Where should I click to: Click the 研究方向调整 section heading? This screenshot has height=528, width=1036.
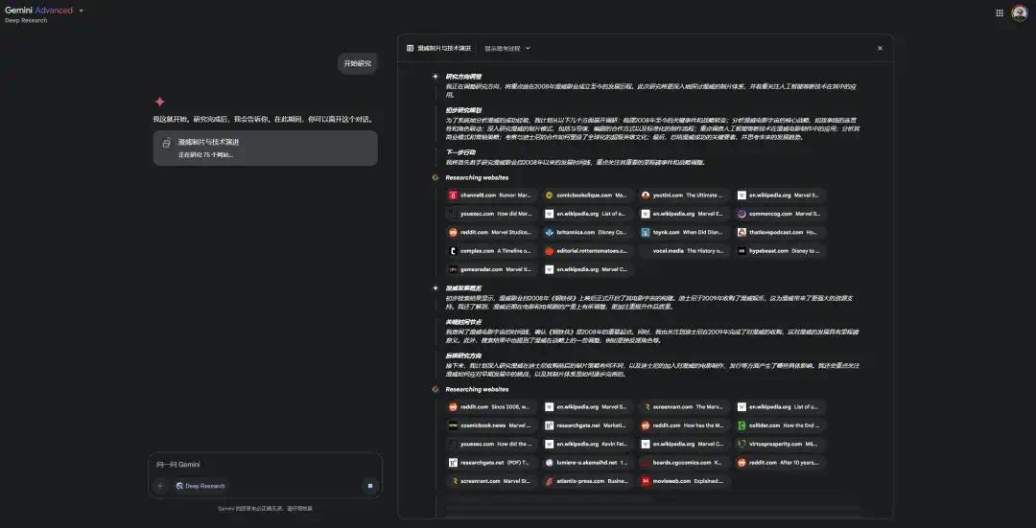click(463, 77)
